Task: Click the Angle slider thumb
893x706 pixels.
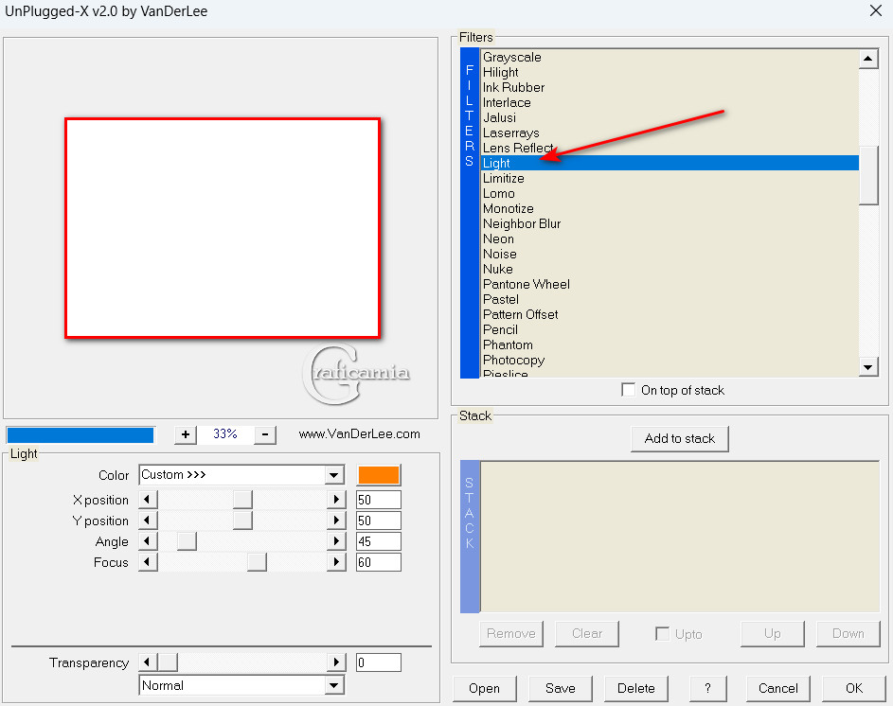Action: click(x=187, y=541)
